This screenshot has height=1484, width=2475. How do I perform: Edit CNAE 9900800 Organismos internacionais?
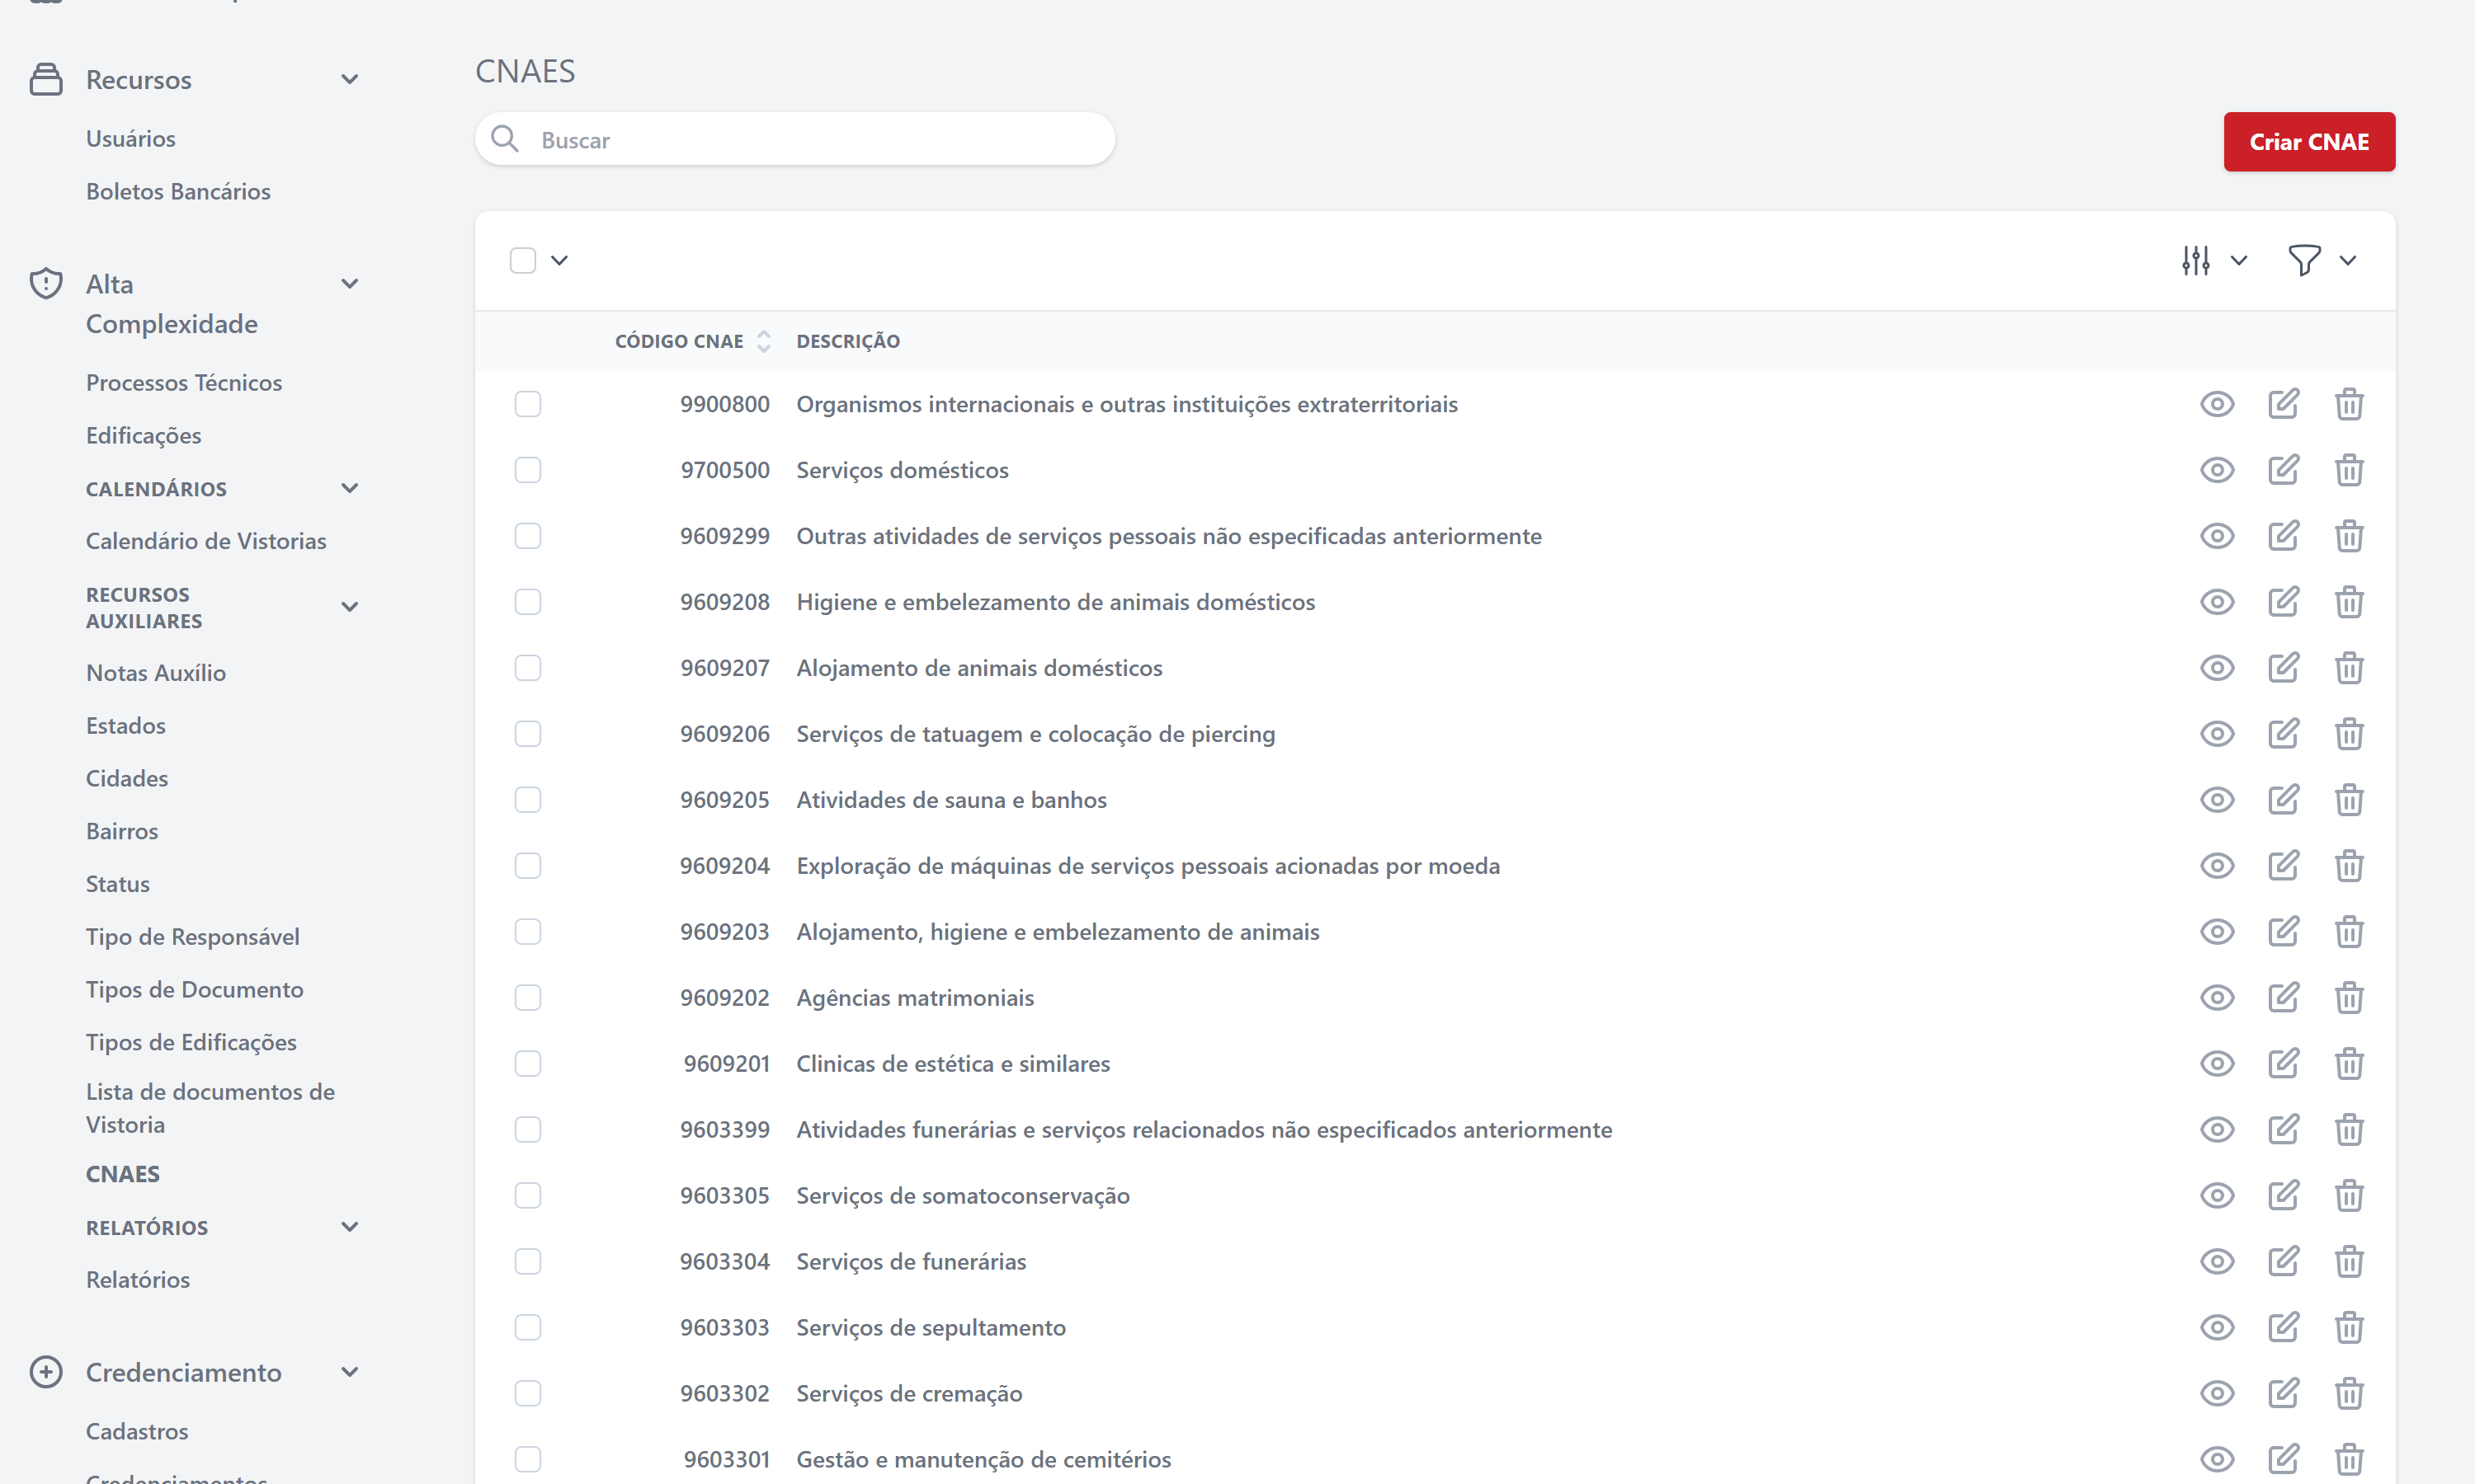pyautogui.click(x=2283, y=404)
